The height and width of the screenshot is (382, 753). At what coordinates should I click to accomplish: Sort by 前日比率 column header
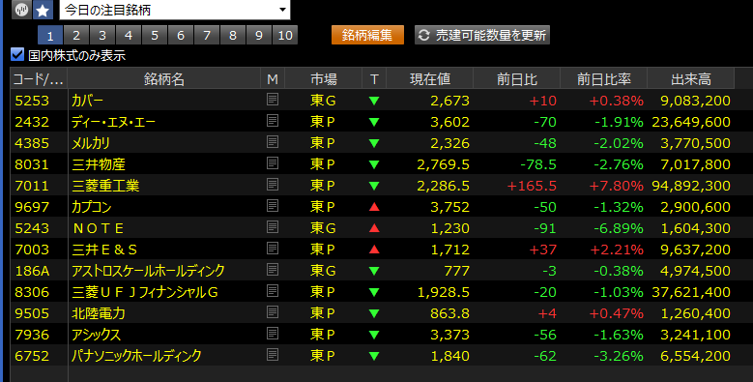[x=603, y=78]
